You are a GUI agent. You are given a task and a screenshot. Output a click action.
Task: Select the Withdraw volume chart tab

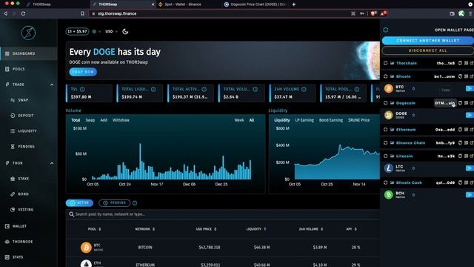tap(121, 120)
